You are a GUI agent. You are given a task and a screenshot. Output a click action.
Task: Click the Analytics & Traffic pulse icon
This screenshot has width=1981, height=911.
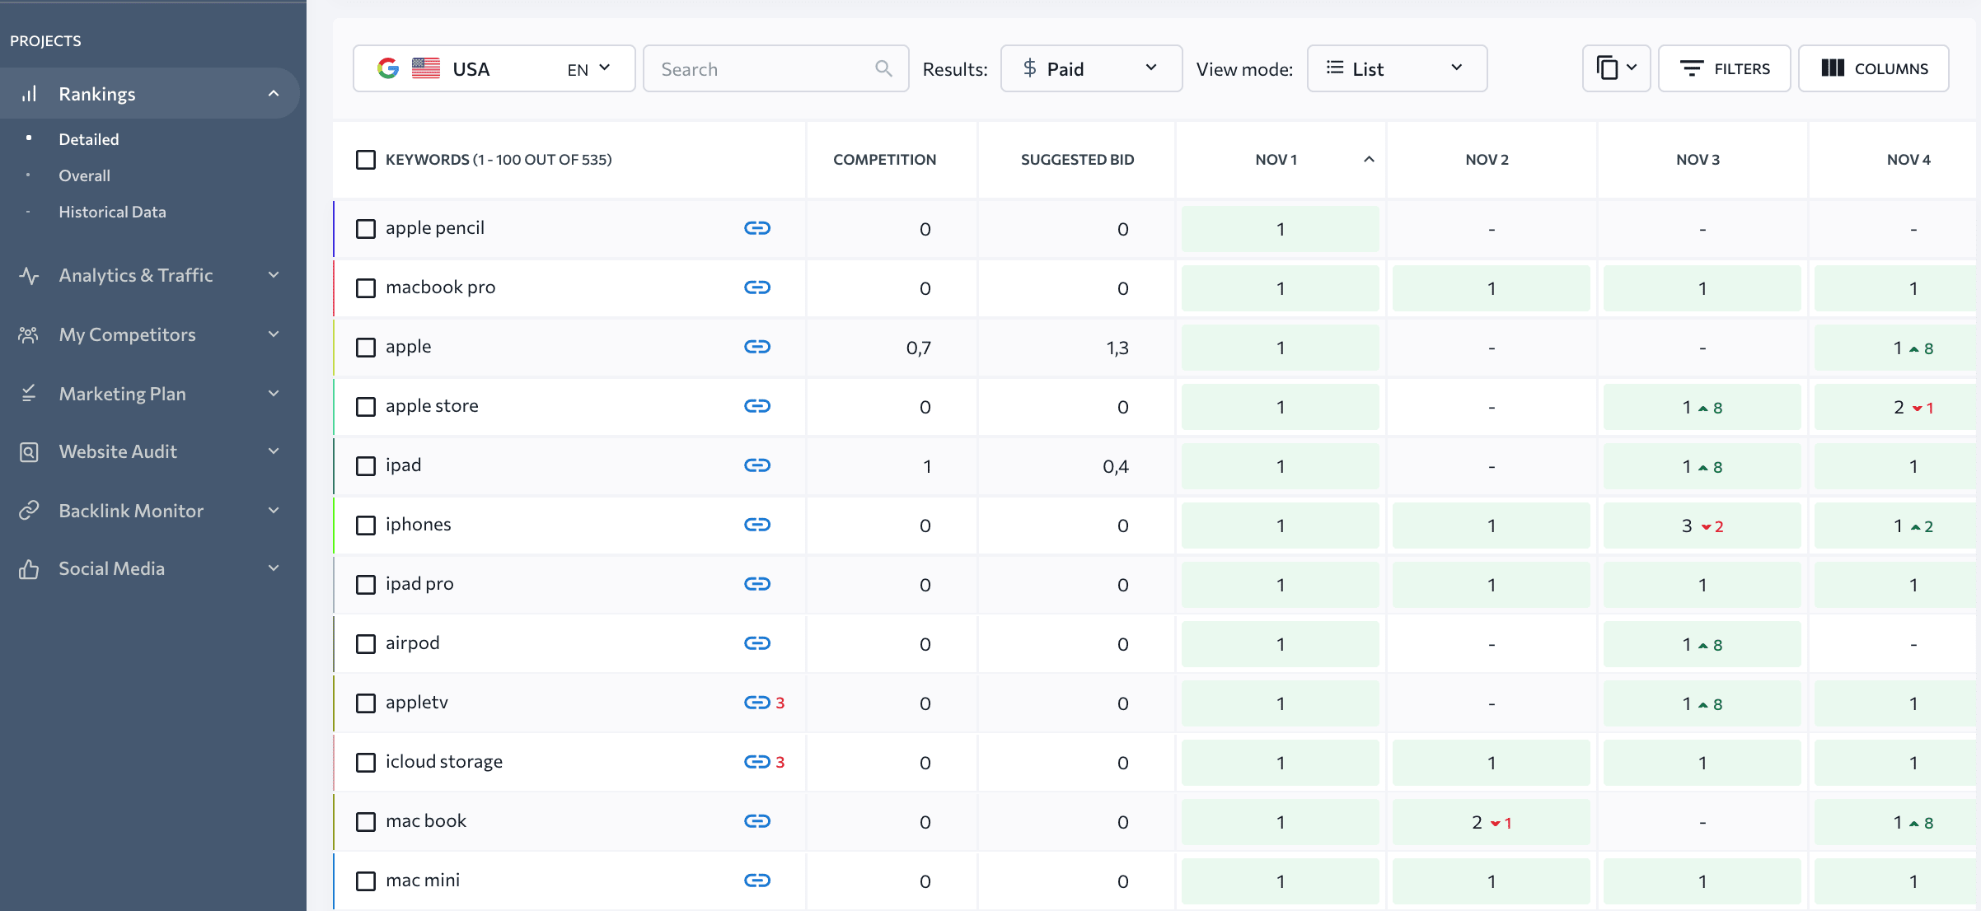[29, 275]
